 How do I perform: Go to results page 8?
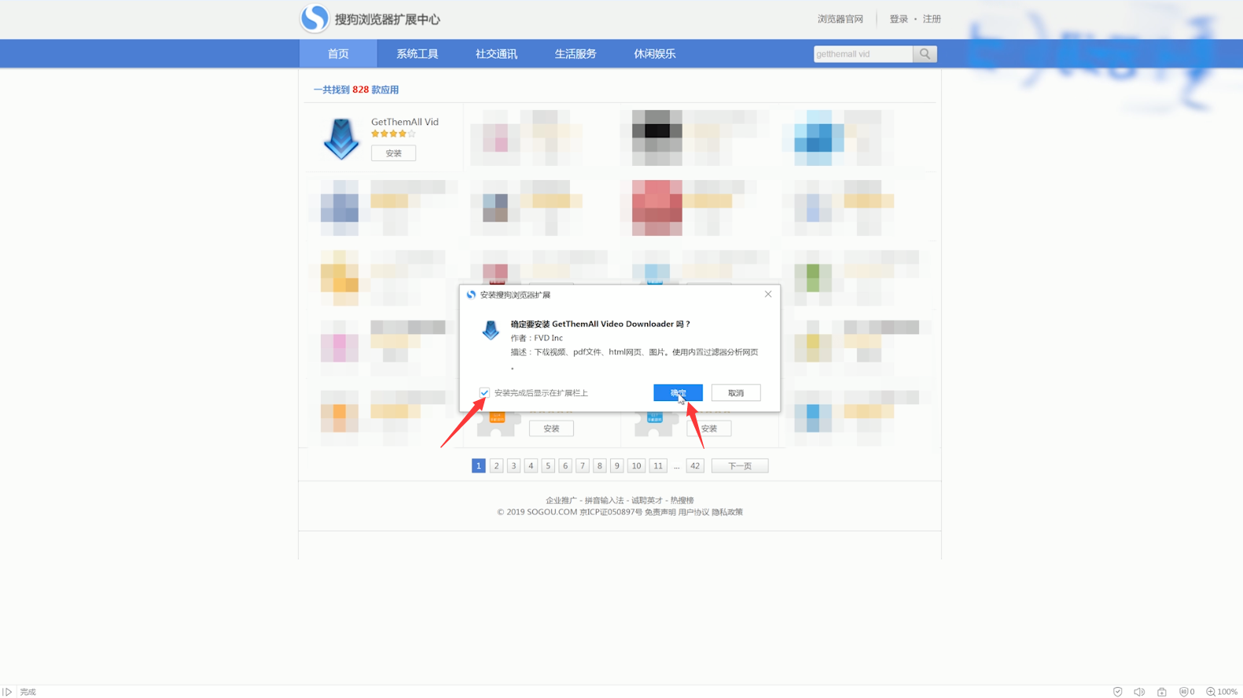tap(600, 466)
